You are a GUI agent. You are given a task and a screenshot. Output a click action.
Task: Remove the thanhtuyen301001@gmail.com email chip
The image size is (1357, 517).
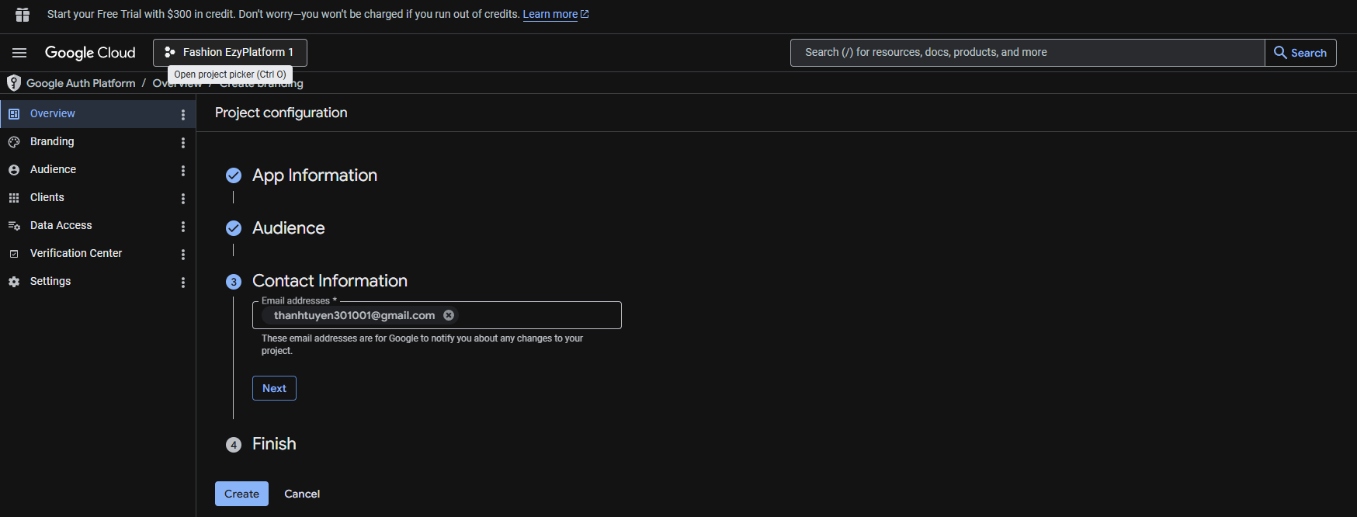(x=449, y=315)
